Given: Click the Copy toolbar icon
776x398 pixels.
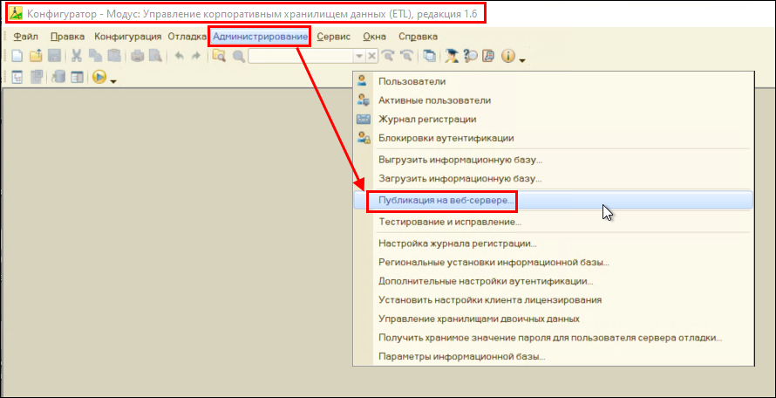Looking at the screenshot, I should [95, 56].
